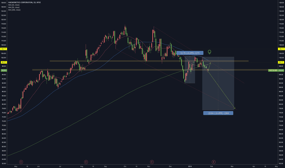The image size is (285, 168).
Task: Select the MA (50, close) indicator label
Action: [x=14, y=7]
